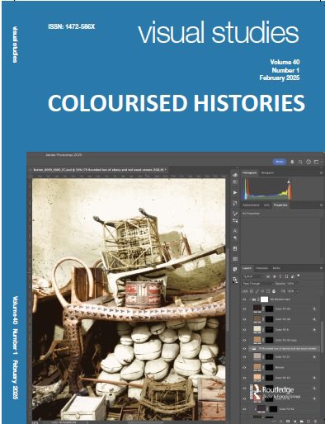
Task: Switch to the Layers tab
Action: (247, 268)
